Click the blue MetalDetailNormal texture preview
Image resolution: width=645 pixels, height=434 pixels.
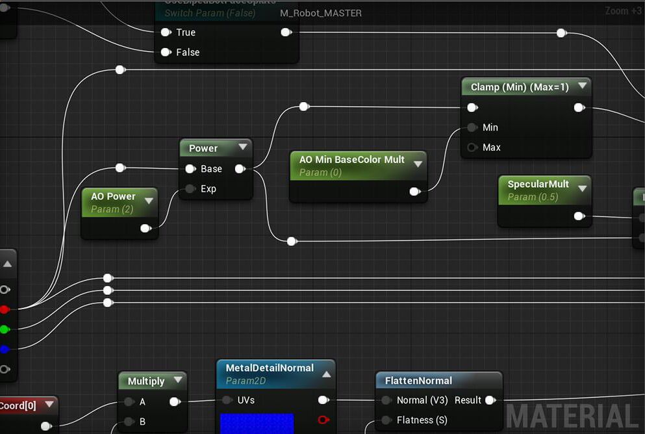coord(257,424)
